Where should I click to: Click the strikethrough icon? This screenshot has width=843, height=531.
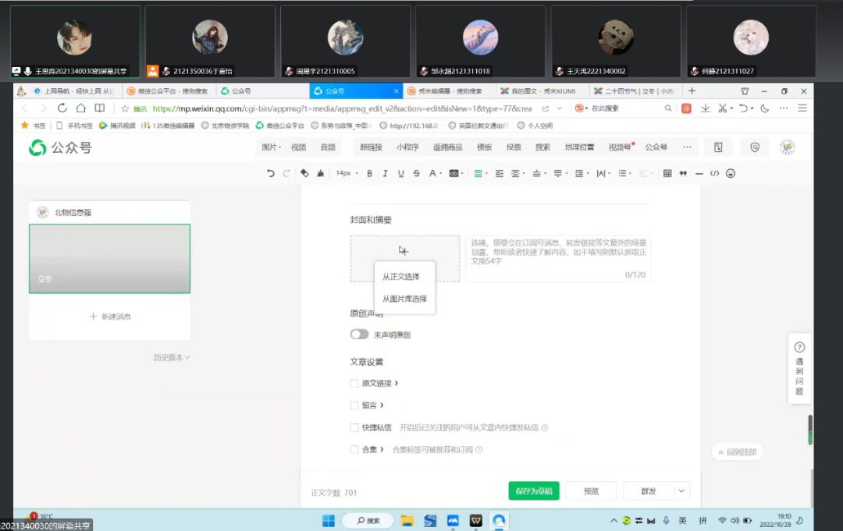[x=416, y=173]
